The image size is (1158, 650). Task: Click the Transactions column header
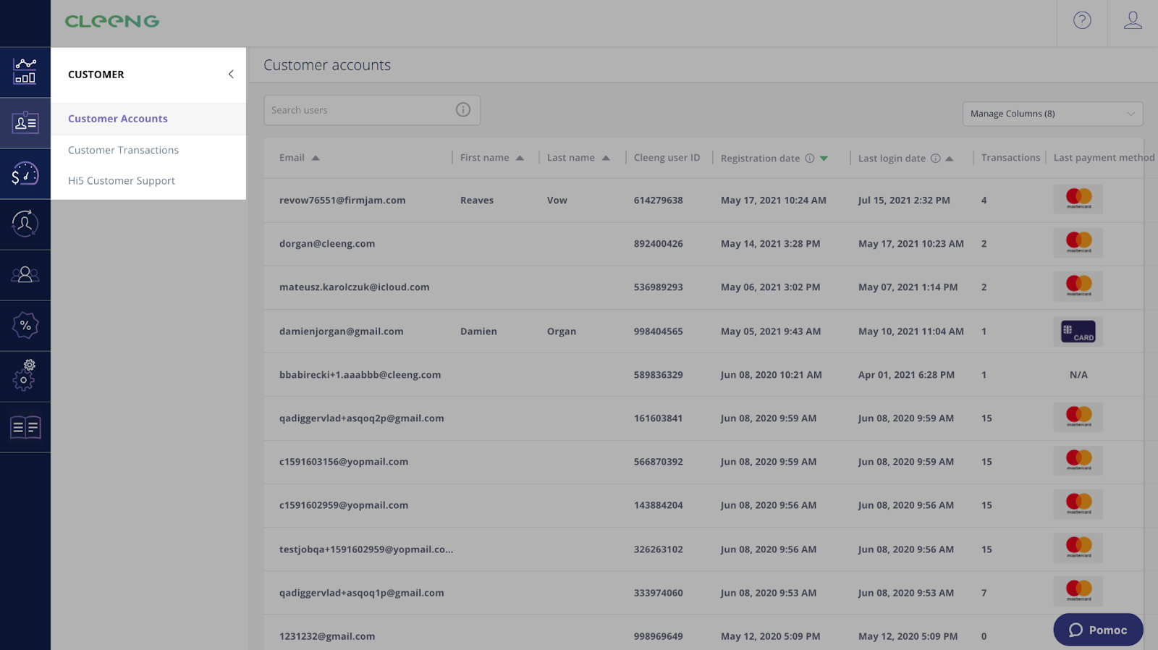click(x=1010, y=158)
